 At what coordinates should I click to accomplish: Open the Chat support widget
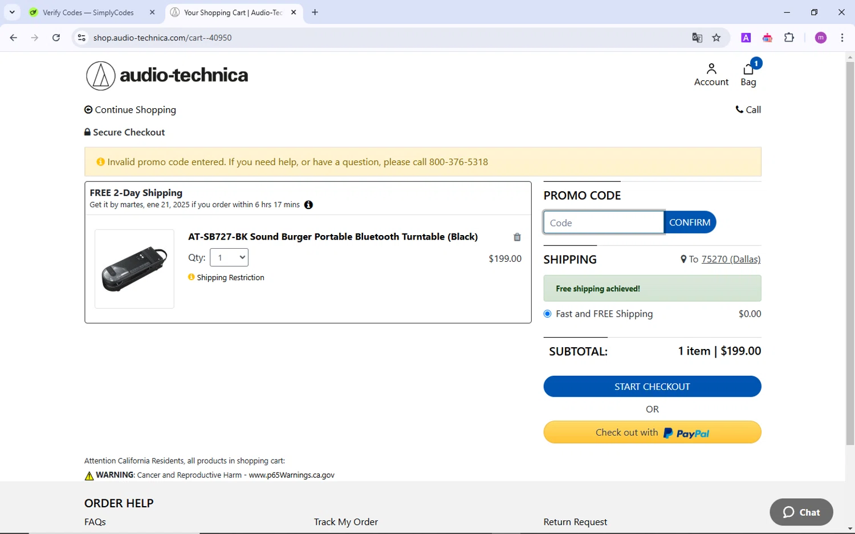(801, 512)
